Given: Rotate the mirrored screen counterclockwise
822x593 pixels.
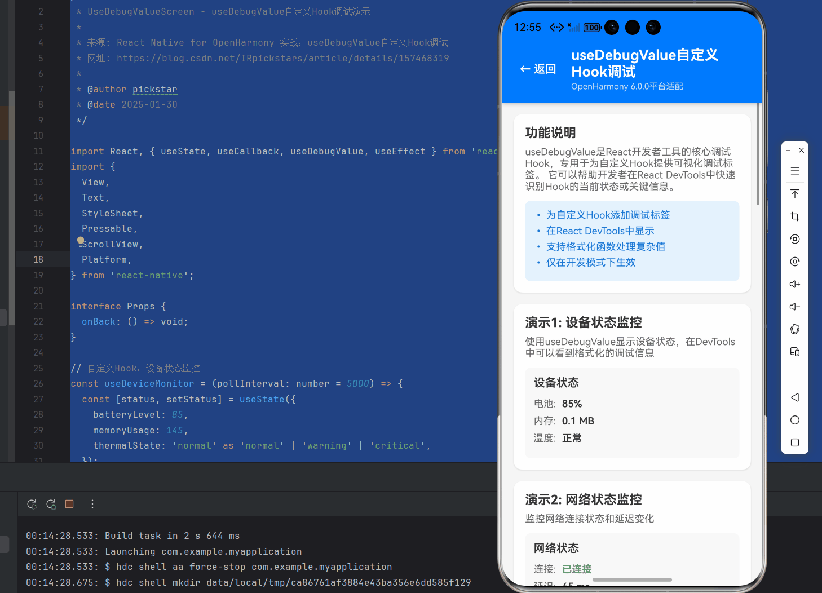Looking at the screenshot, I should 794,238.
